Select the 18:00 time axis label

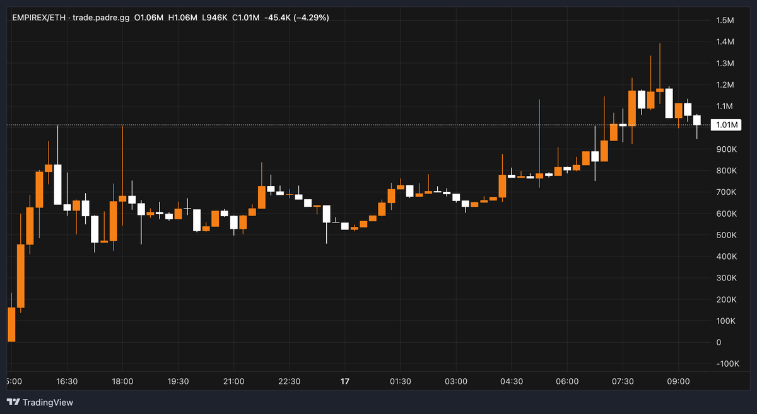click(122, 382)
